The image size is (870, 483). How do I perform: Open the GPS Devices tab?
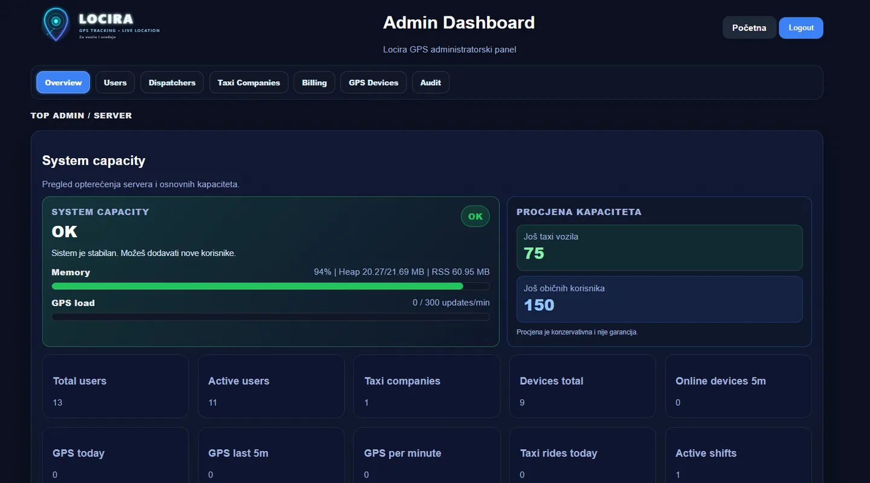(373, 83)
